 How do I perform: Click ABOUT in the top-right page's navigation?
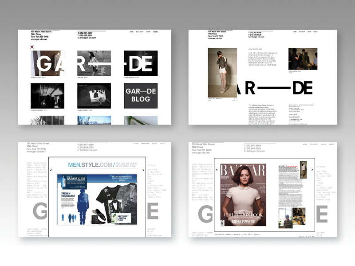click(x=309, y=32)
